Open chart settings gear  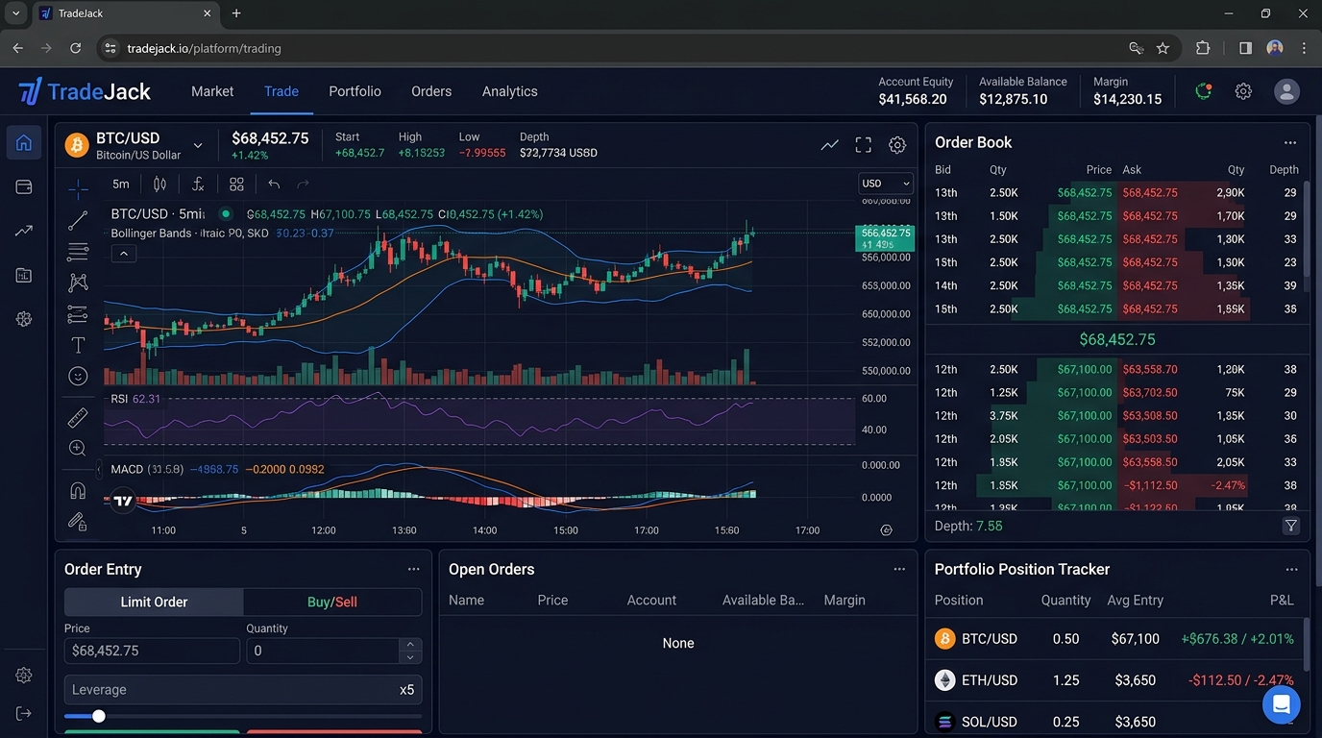tap(897, 145)
